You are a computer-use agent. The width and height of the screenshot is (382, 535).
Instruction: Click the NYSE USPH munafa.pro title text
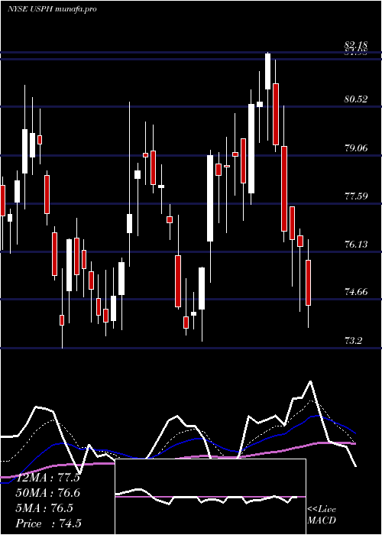pyautogui.click(x=52, y=9)
